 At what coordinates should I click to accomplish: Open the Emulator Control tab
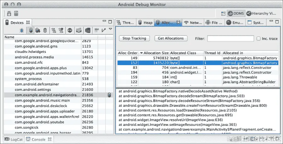[235, 23]
